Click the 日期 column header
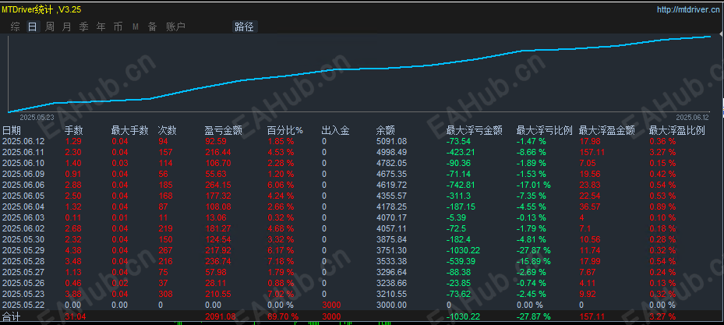 pos(12,131)
